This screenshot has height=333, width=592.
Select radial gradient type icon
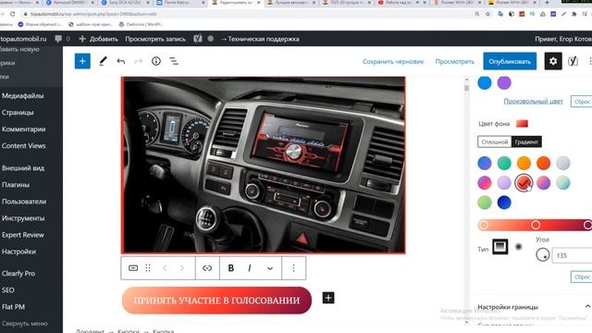click(x=519, y=247)
